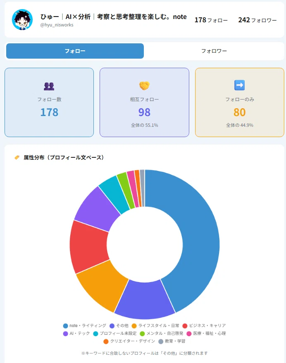
Task: Click the note・ライティング legend label
Action: tap(88, 325)
